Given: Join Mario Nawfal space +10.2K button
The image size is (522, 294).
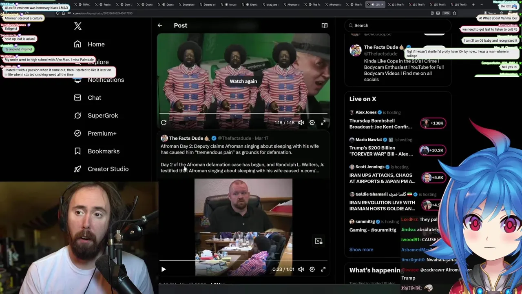Looking at the screenshot, I should (433, 150).
